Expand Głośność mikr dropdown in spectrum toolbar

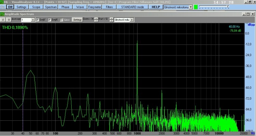pos(132,20)
